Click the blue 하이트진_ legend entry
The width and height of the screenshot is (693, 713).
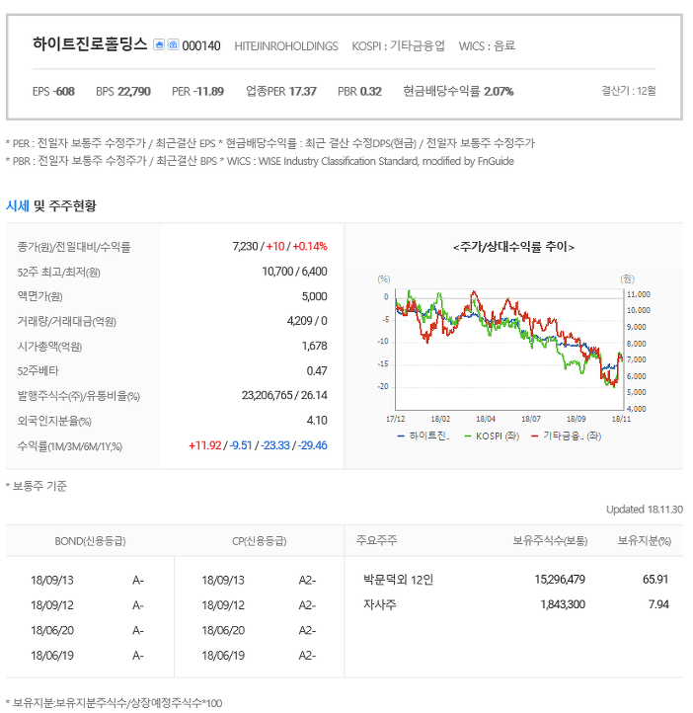[x=423, y=436]
